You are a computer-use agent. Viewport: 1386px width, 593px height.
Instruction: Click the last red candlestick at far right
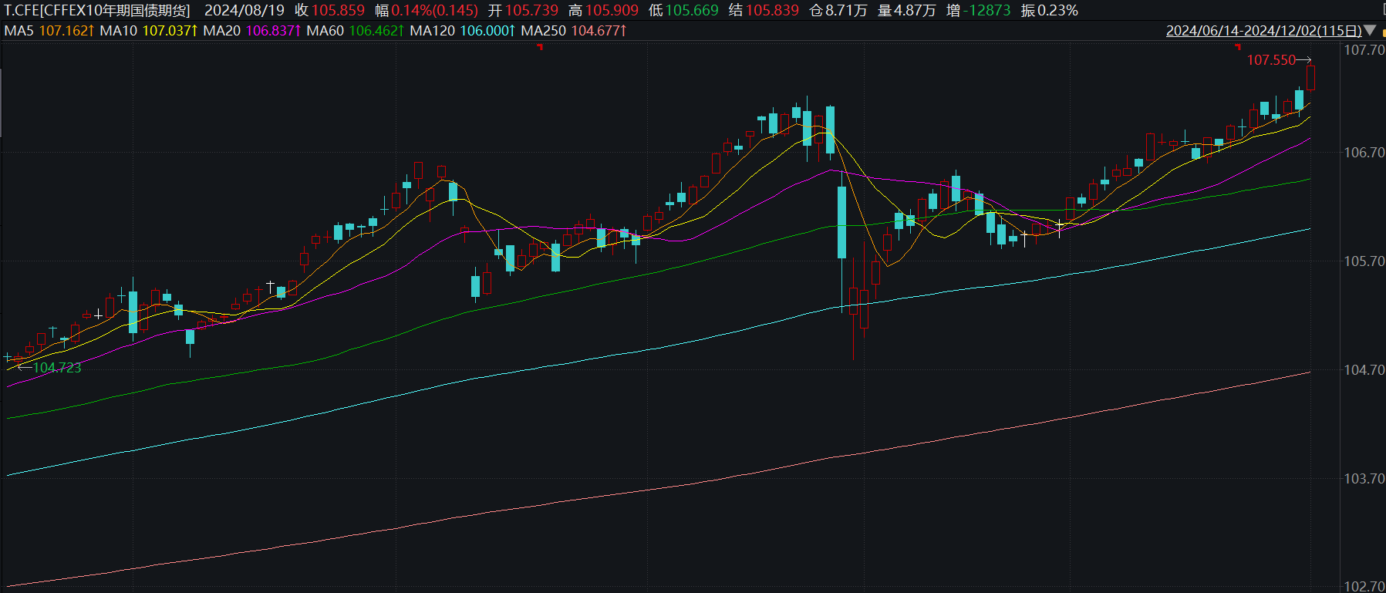point(1310,78)
